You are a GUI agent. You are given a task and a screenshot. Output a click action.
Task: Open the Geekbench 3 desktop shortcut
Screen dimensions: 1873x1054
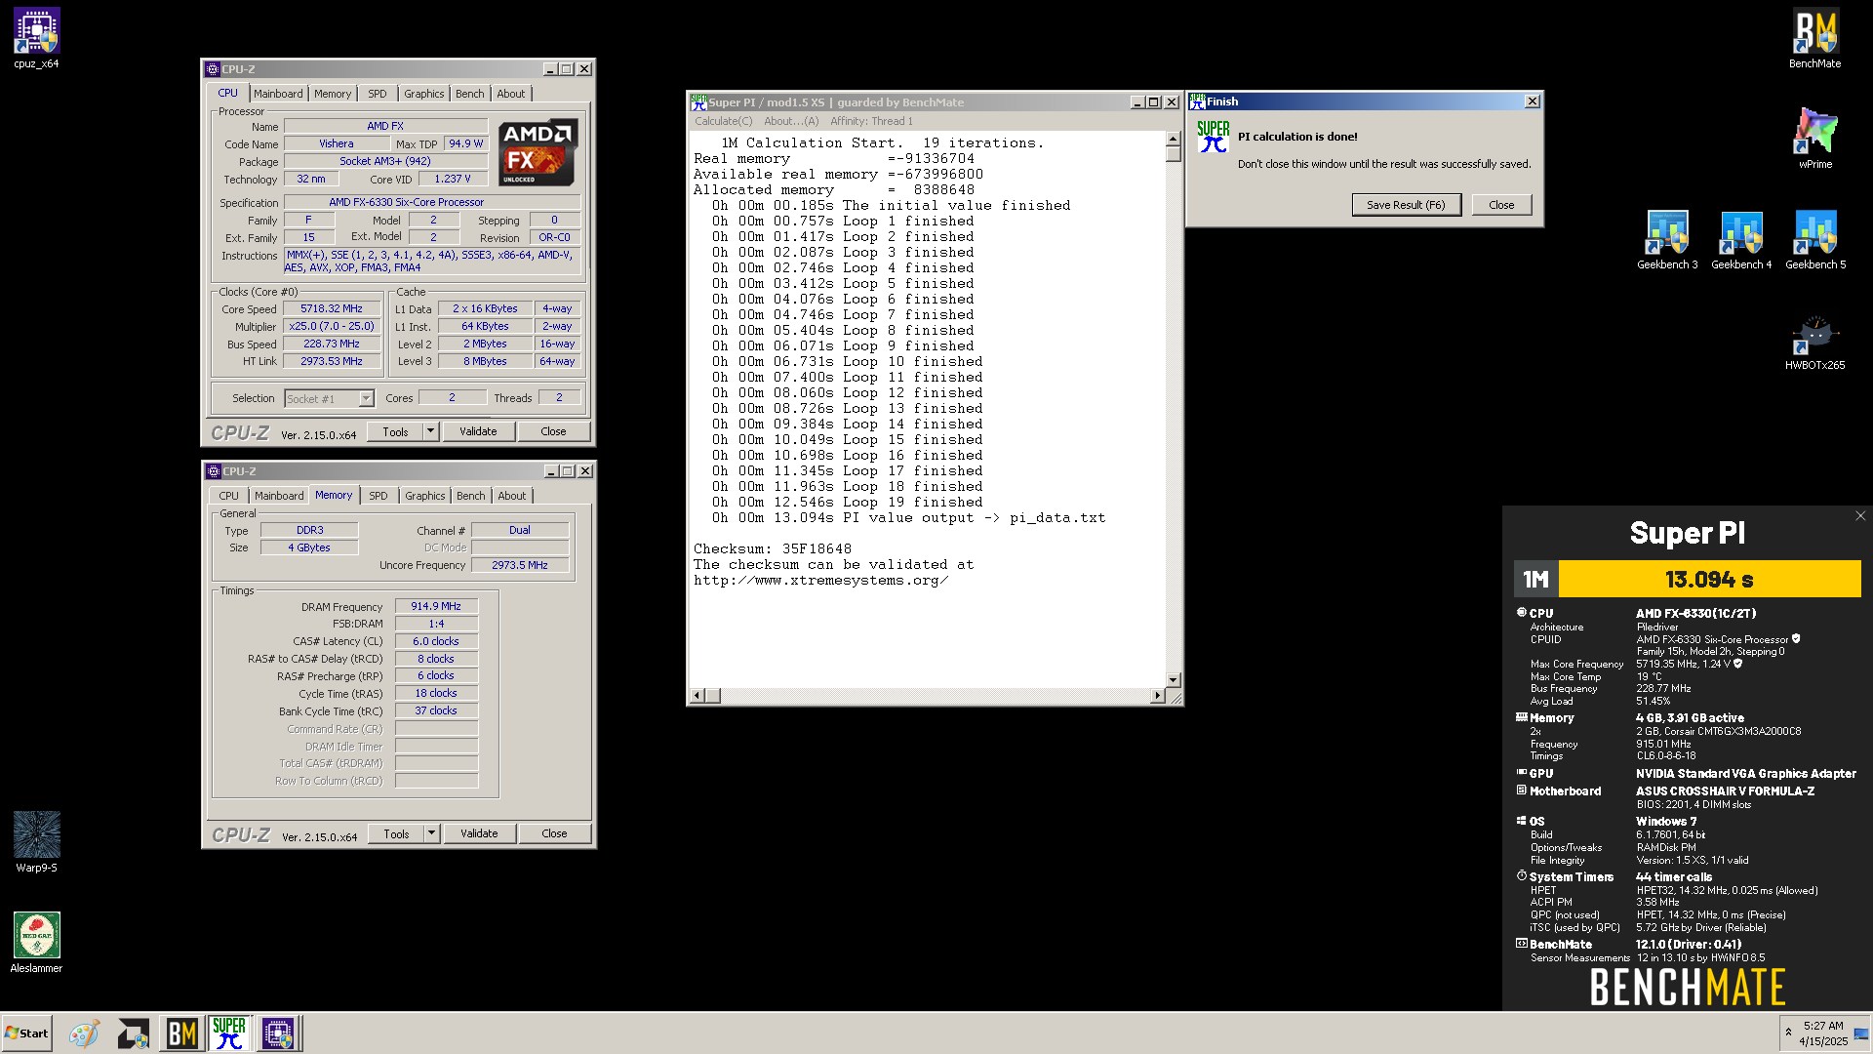(1666, 240)
